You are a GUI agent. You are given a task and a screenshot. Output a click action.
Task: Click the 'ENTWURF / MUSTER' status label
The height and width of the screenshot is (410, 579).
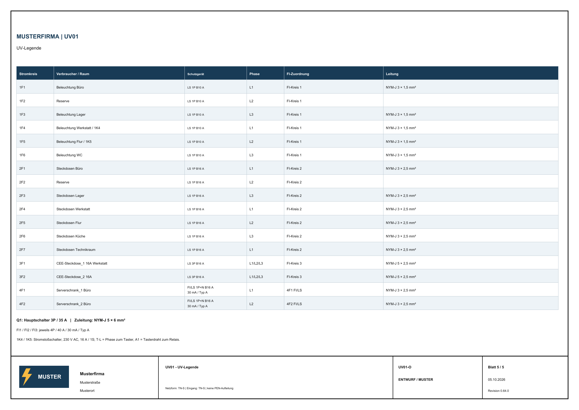click(x=416, y=379)
